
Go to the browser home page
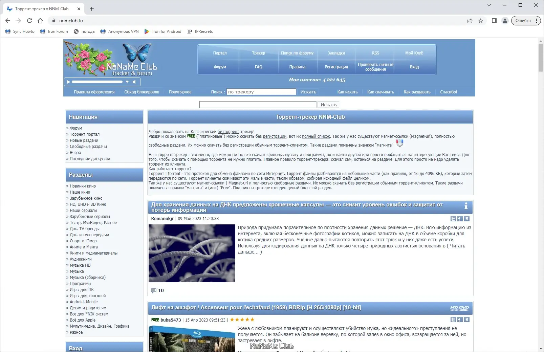pyautogui.click(x=40, y=21)
